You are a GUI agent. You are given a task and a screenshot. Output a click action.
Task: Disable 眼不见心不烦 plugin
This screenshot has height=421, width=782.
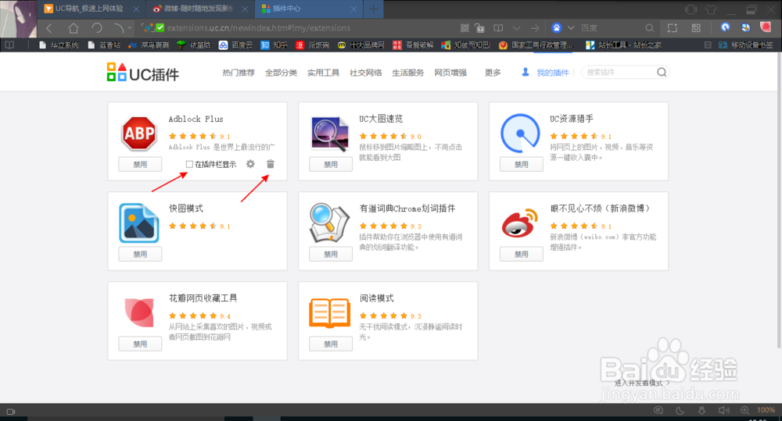pos(521,254)
